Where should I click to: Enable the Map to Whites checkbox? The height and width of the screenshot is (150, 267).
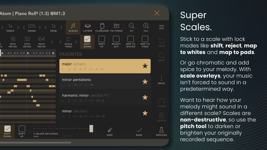click(131, 39)
